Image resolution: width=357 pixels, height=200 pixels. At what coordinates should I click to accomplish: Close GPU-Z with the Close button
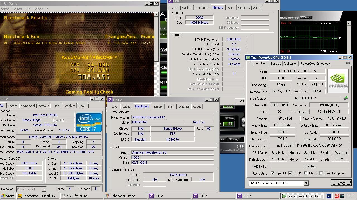pyautogui.click(x=341, y=182)
